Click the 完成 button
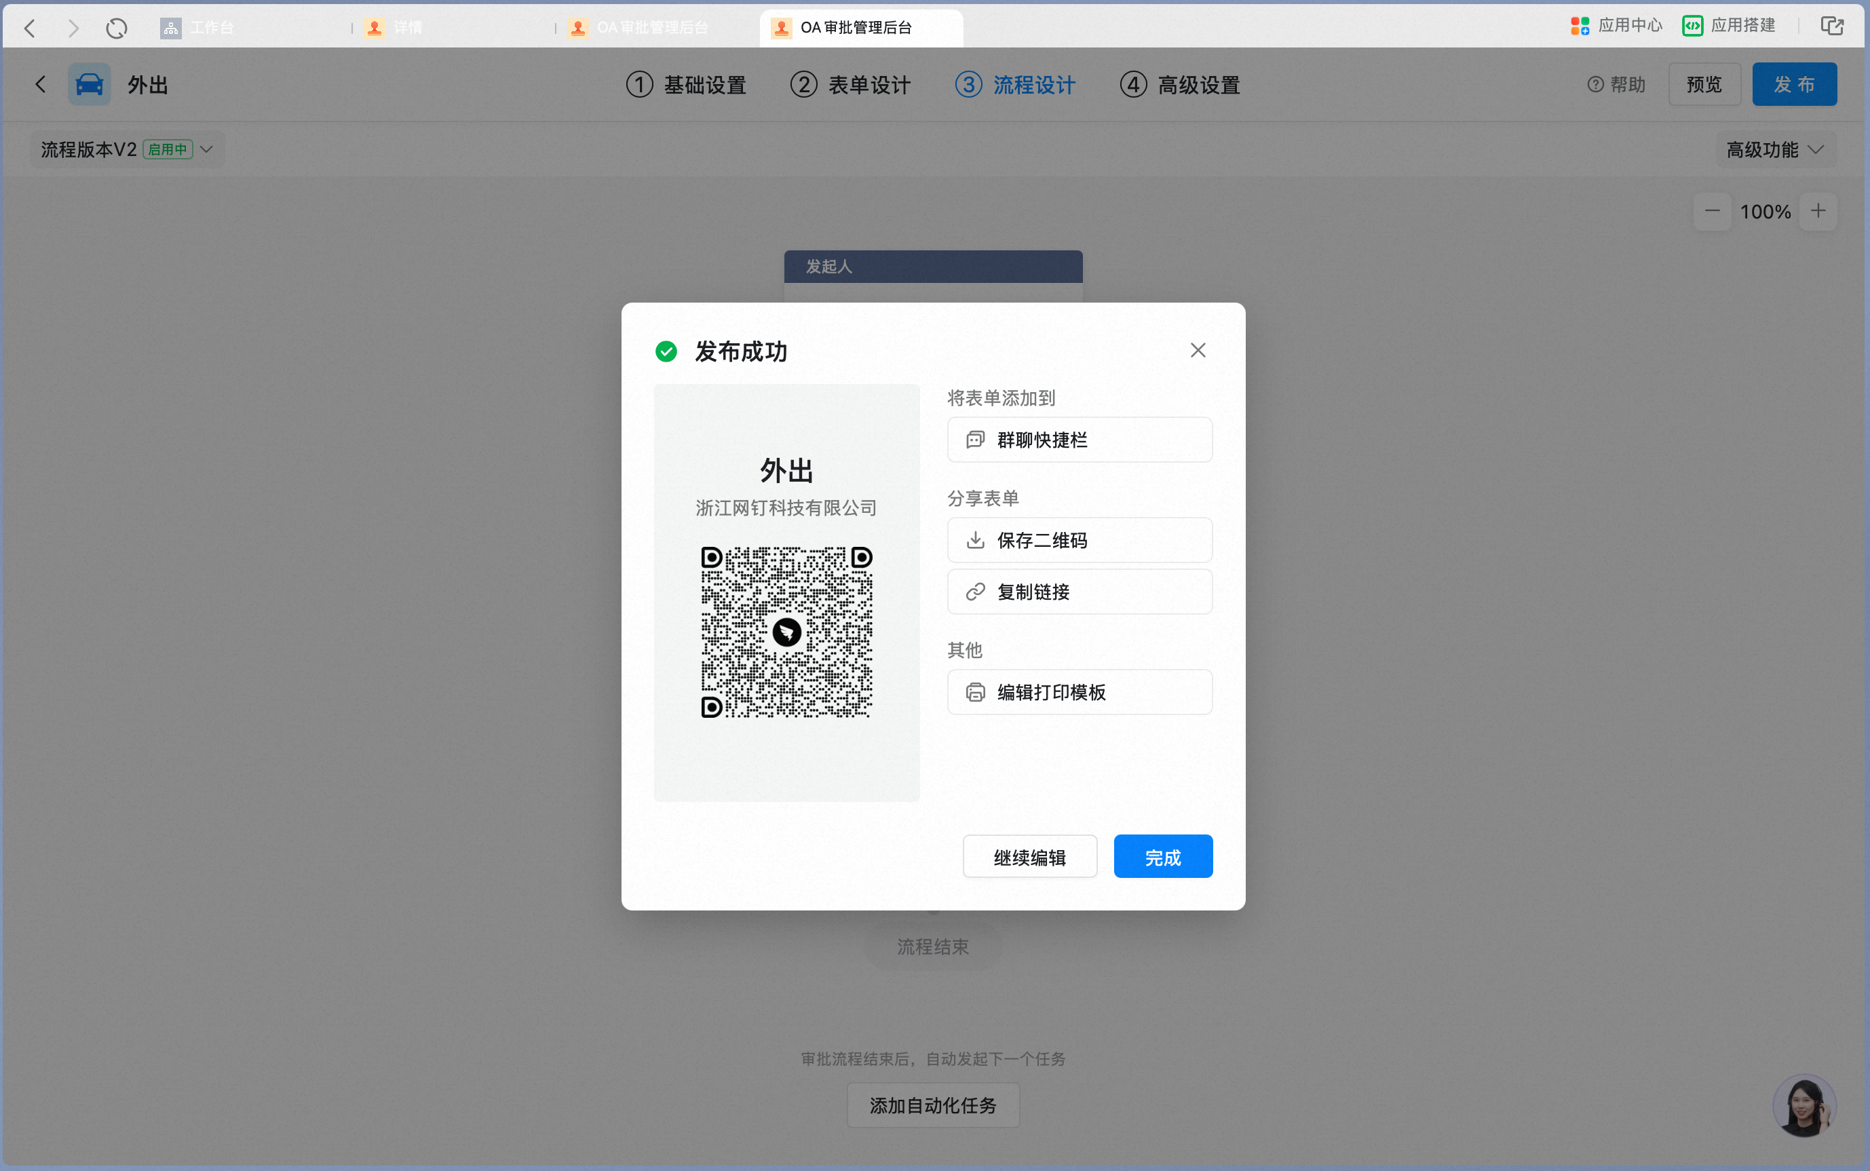Image resolution: width=1870 pixels, height=1171 pixels. (x=1163, y=857)
